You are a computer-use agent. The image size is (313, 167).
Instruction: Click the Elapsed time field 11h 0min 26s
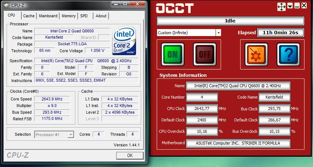281,33
